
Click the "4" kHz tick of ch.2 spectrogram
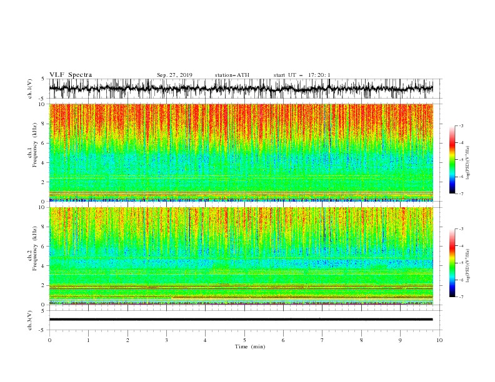(44, 266)
